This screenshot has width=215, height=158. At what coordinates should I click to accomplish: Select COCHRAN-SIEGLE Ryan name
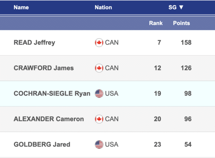point(52,94)
